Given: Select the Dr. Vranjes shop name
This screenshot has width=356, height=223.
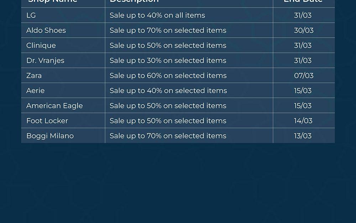Looking at the screenshot, I should pyautogui.click(x=45, y=60).
